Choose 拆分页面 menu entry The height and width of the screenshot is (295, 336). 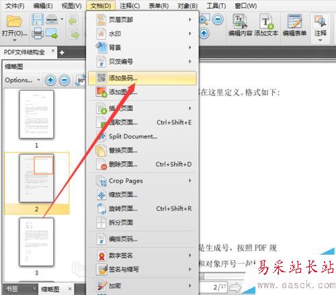coord(142,222)
